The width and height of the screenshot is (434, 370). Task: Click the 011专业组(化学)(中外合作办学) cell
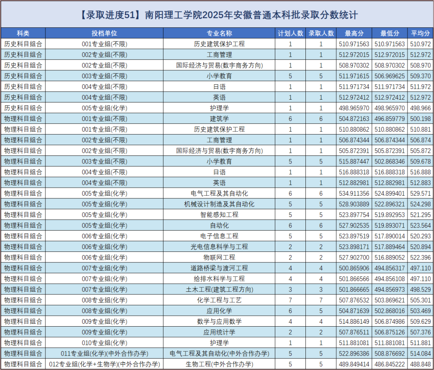(104, 354)
